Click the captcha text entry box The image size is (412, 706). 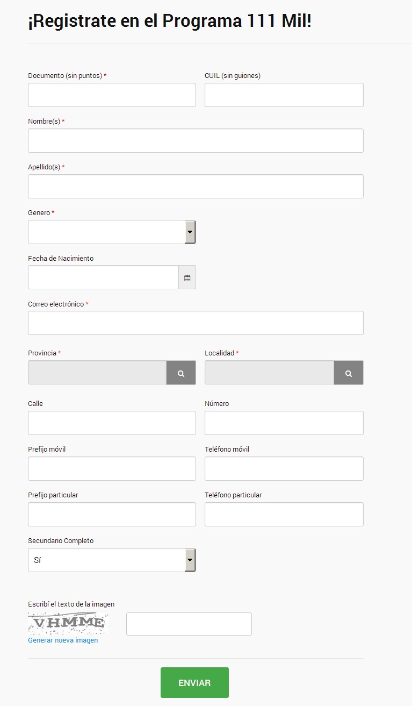(x=189, y=624)
